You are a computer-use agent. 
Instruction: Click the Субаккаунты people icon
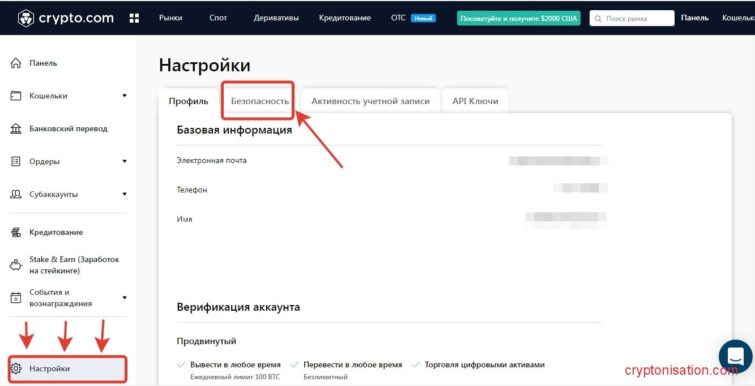(x=16, y=194)
